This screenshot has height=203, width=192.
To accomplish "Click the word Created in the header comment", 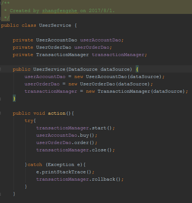I will 20,11.
